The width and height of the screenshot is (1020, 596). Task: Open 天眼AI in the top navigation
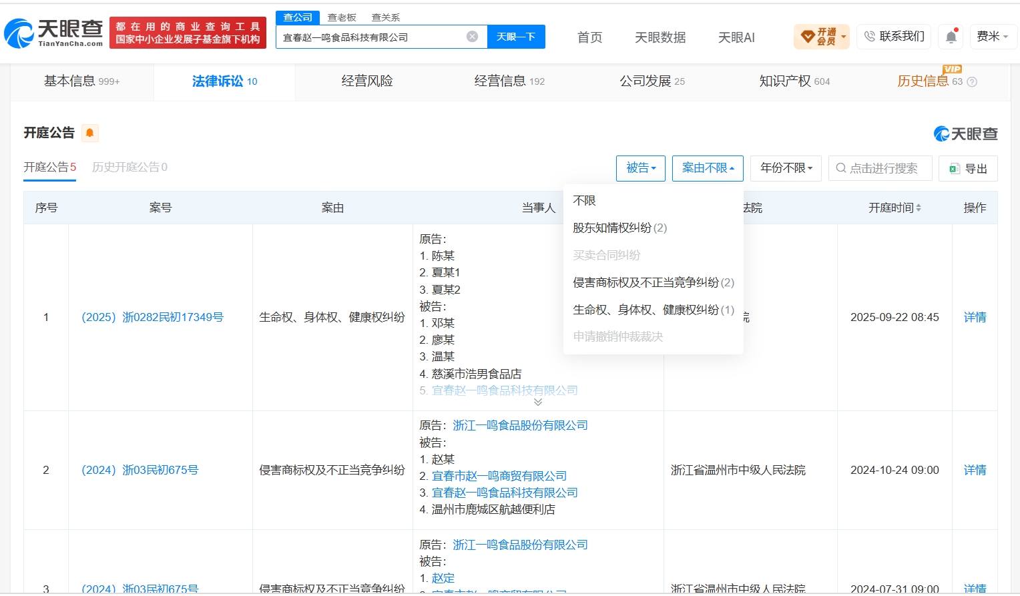[736, 37]
